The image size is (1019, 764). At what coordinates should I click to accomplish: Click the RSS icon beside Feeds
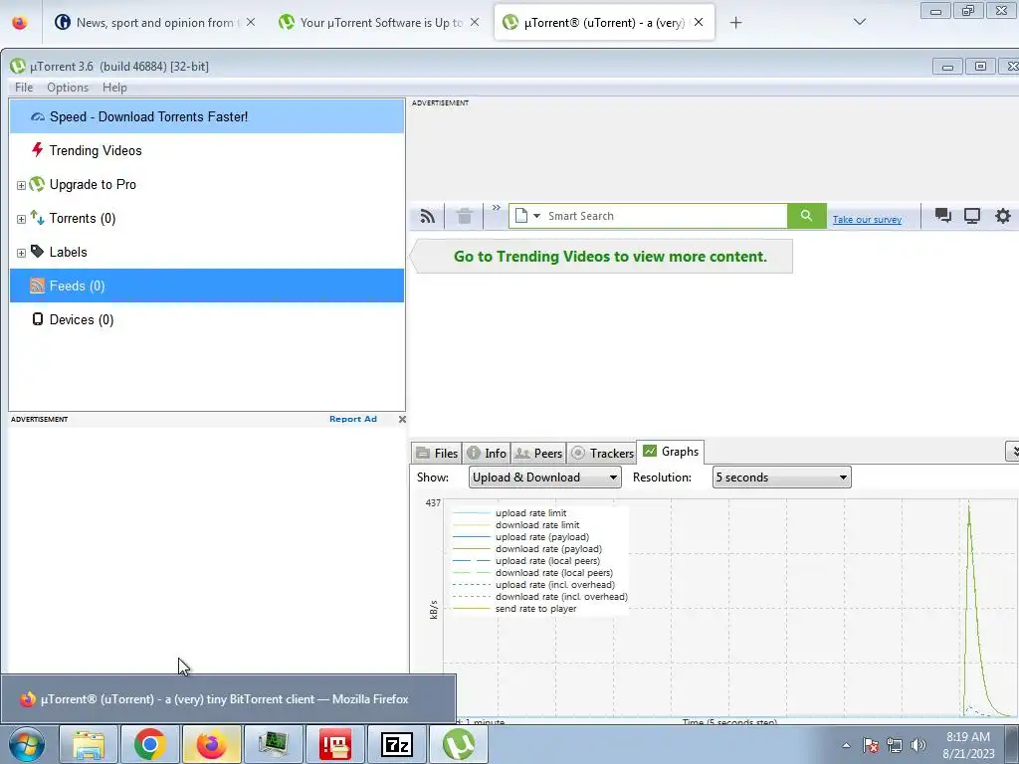pos(37,286)
